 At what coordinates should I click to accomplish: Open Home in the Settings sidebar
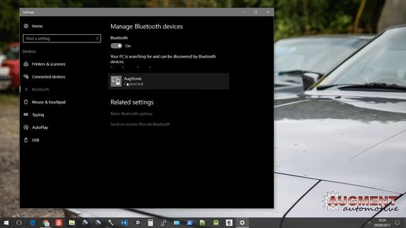[33, 26]
